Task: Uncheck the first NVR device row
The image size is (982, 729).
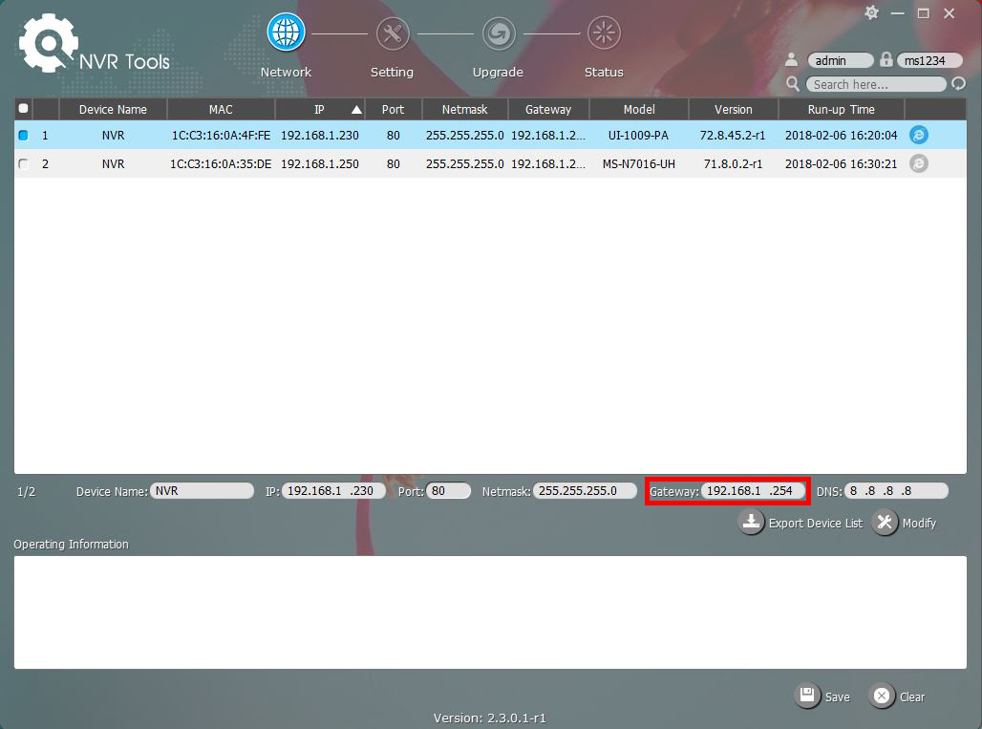Action: tap(23, 135)
